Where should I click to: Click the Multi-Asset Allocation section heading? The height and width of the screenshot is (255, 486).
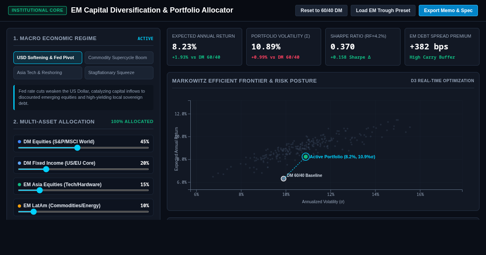pyautogui.click(x=54, y=122)
